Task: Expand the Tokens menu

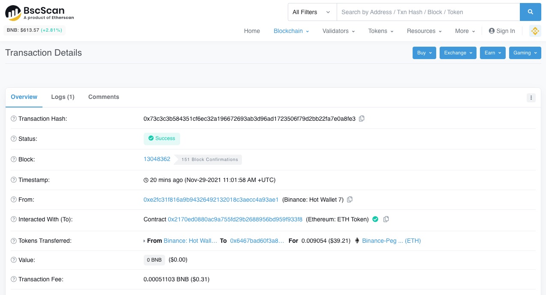Action: click(x=381, y=31)
